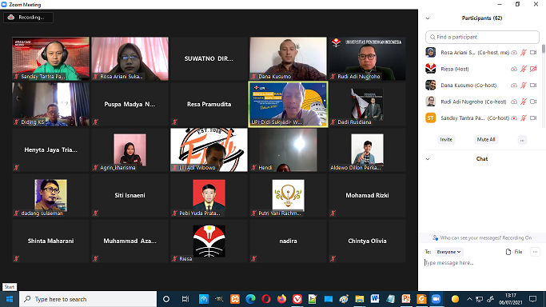Viewport: 546px width, 307px height.
Task: Toggle Rosa Ariani microphone mute icon
Action: coord(524,53)
